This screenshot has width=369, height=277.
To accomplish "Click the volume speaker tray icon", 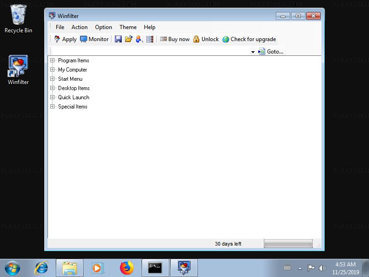I will [322, 268].
